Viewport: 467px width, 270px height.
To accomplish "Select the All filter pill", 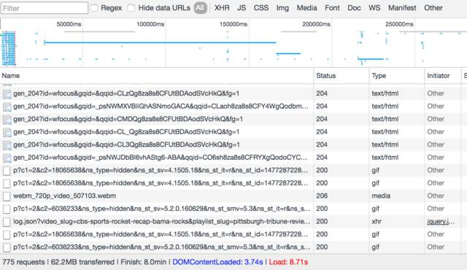I will click(200, 8).
